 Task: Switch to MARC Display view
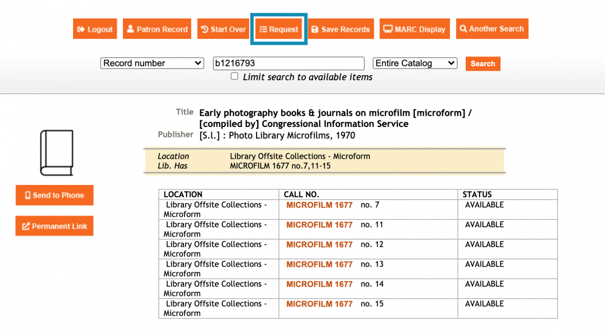tap(414, 29)
